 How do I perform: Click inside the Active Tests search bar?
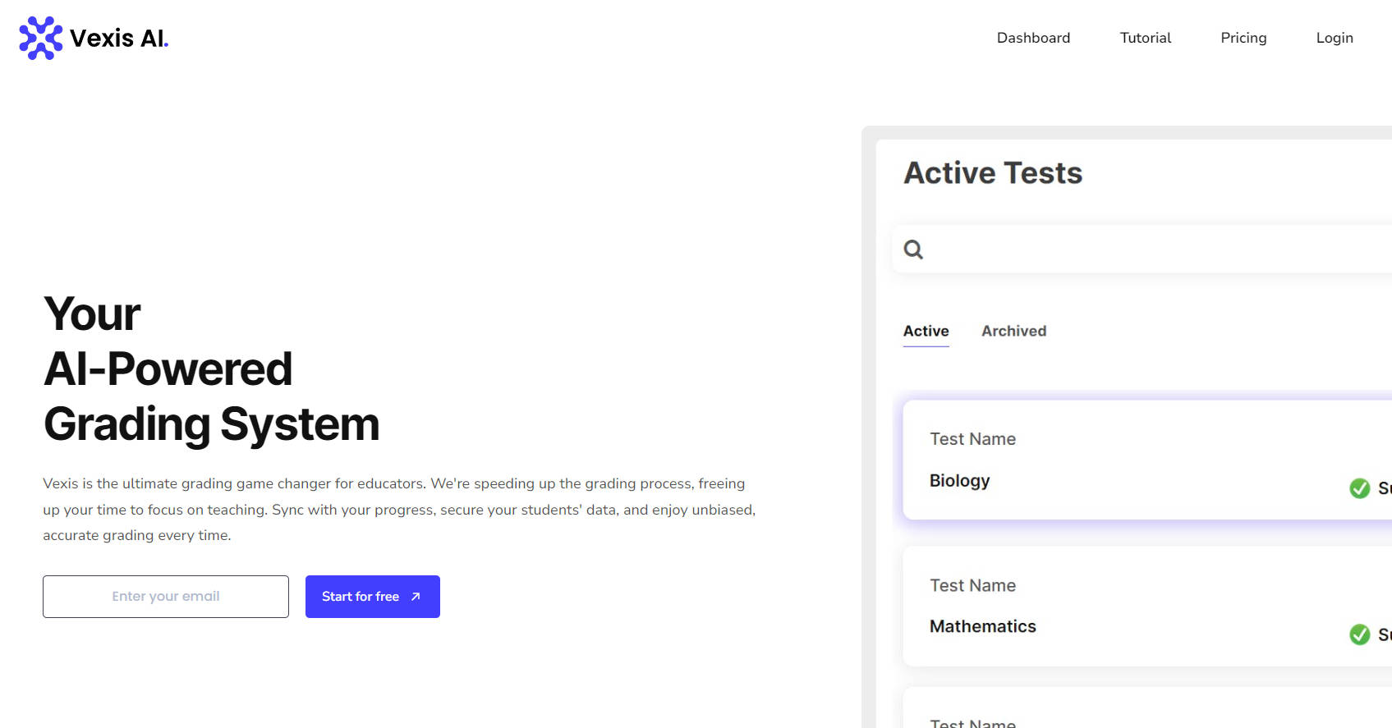click(1150, 250)
